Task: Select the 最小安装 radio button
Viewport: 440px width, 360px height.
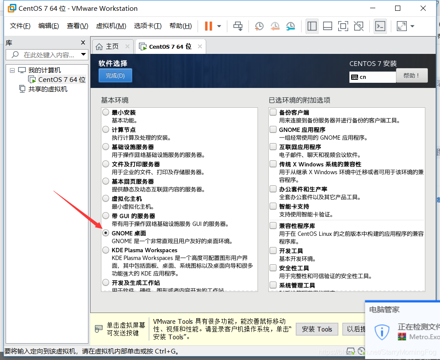Action: 106,112
